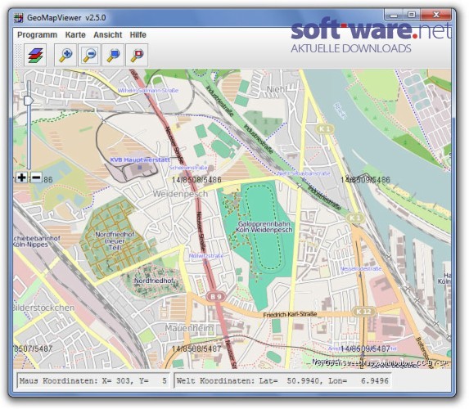Click the Galopprennbahn Köln-Weidenpesch label on map
The width and height of the screenshot is (469, 409).
click(x=264, y=227)
